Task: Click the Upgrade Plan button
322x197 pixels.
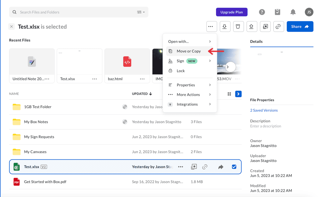Action: (x=232, y=12)
